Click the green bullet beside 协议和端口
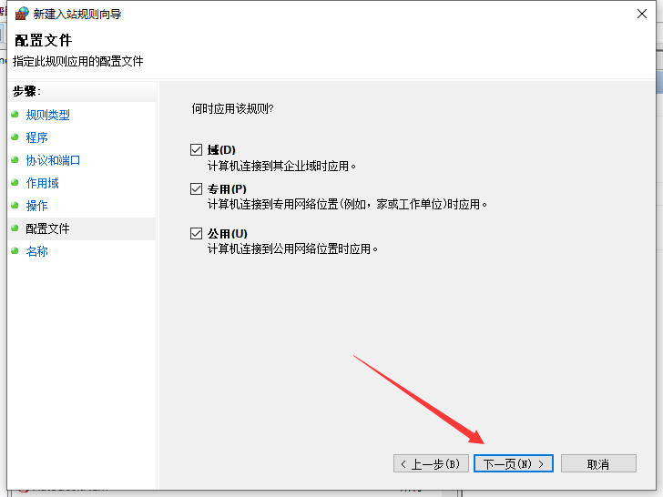663x497 pixels. (x=15, y=160)
